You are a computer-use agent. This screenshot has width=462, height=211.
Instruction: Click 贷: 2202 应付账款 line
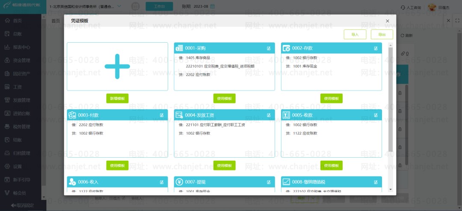coord(195,75)
